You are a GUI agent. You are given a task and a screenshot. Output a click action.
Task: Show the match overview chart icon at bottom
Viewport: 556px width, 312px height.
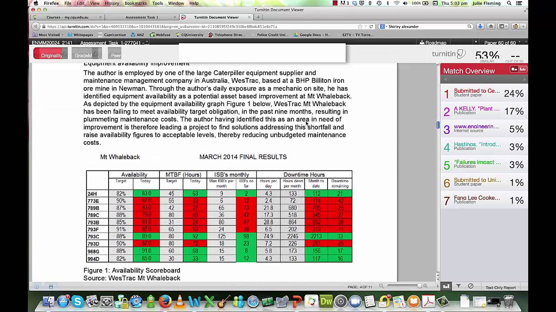(446, 286)
